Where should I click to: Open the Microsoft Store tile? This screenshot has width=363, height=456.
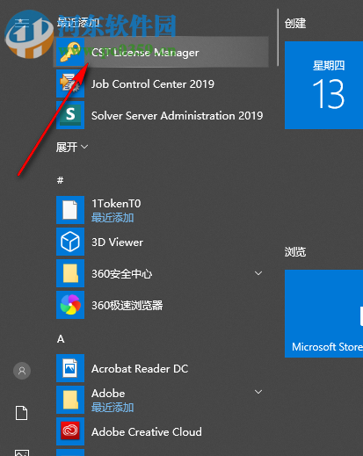pyautogui.click(x=323, y=314)
